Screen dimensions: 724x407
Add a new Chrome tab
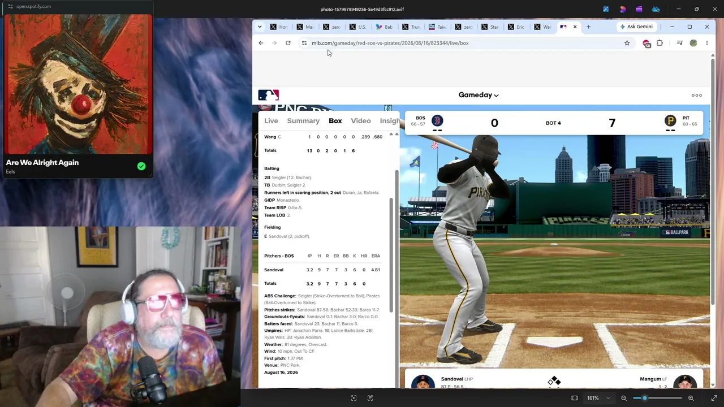coord(588,27)
